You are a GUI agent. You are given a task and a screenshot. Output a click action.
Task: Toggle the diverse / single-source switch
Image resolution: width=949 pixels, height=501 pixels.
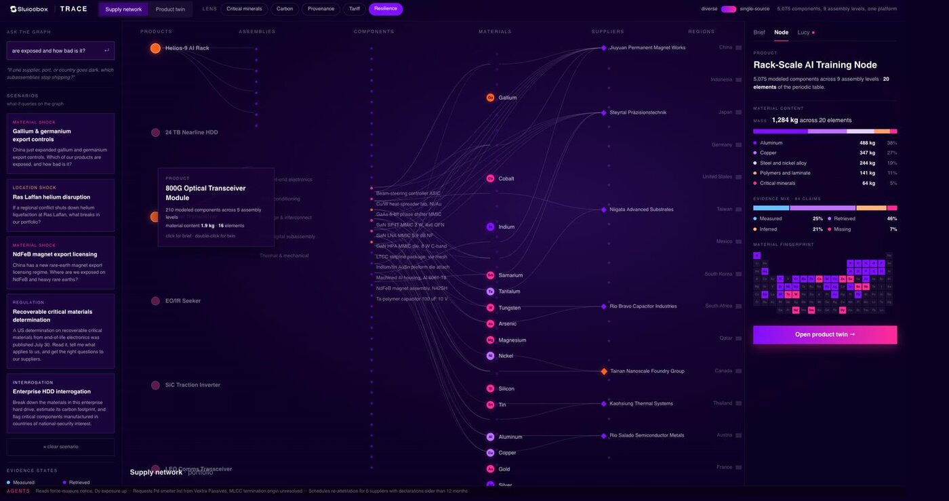[729, 9]
